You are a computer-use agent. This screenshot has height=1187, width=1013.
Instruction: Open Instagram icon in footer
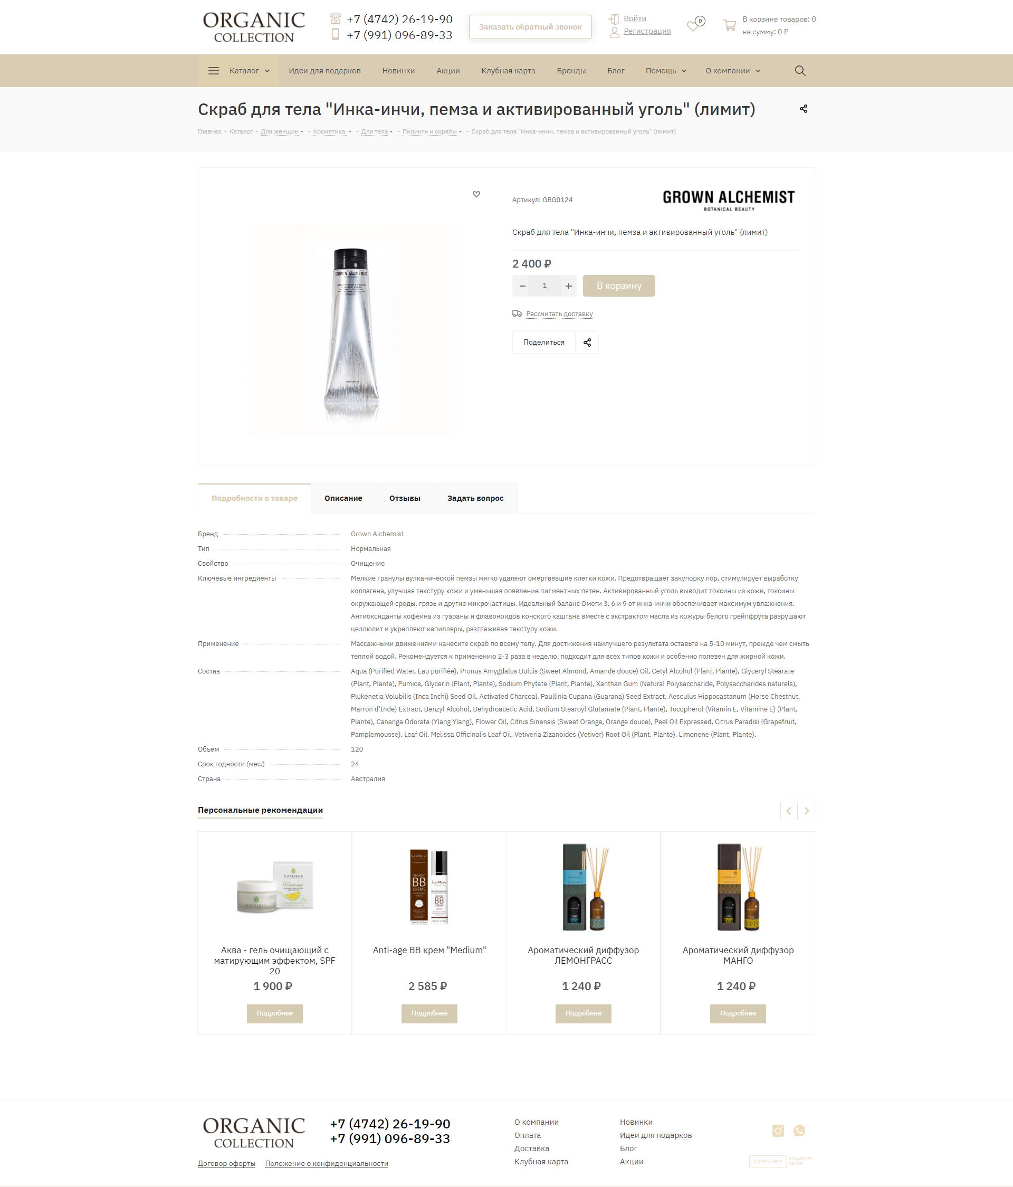pyautogui.click(x=778, y=1131)
